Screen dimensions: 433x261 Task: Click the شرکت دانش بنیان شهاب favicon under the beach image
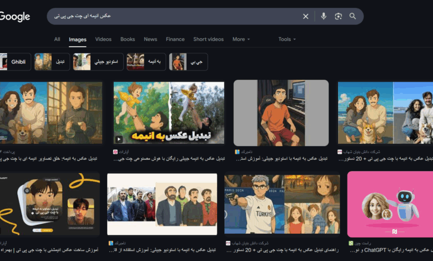click(x=340, y=152)
